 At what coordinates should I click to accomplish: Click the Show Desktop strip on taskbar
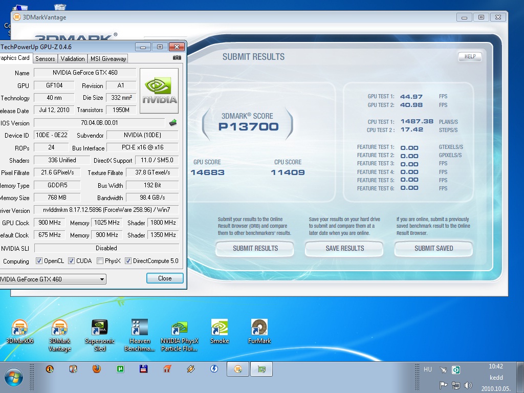pos(521,377)
